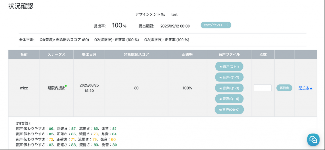
Task: Click the 音声ファイル column header
Action: pyautogui.click(x=229, y=54)
